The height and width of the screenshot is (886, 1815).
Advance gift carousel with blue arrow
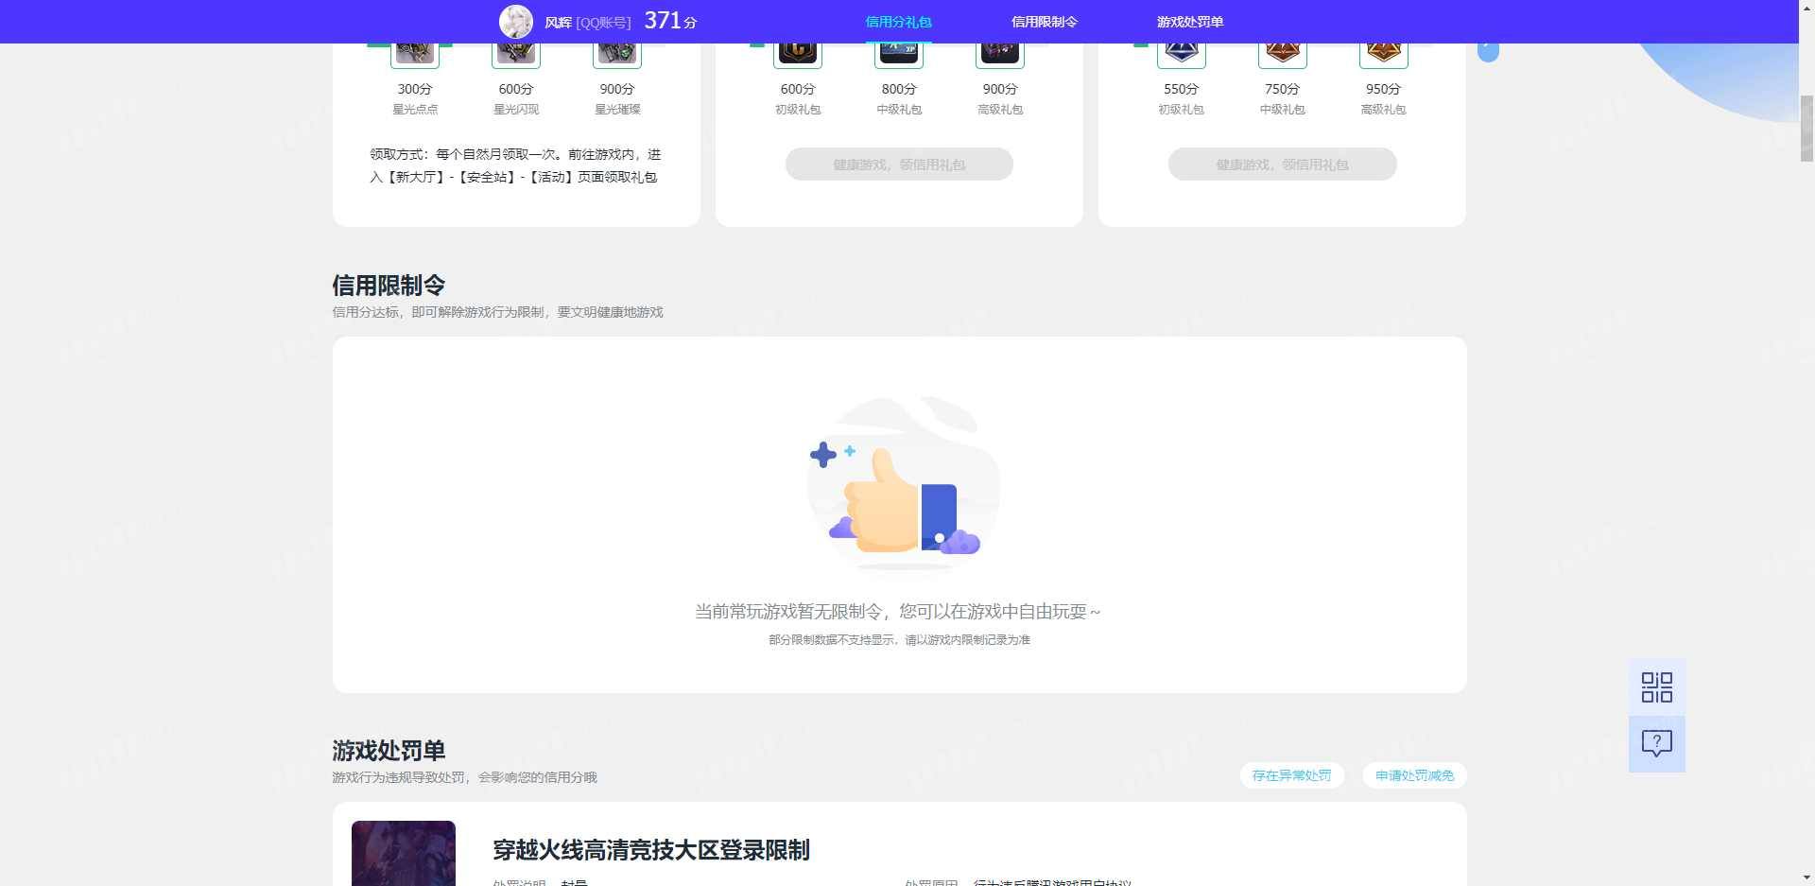1488,50
